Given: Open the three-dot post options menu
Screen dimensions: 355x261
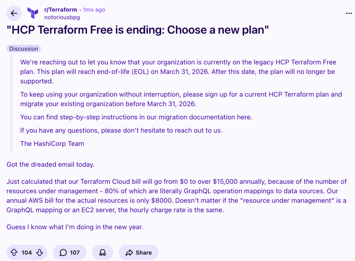Looking at the screenshot, I should [349, 13].
